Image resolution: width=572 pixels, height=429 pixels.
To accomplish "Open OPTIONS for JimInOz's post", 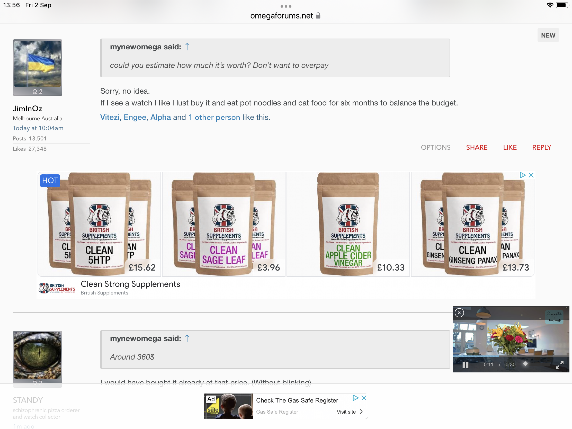I will [435, 147].
